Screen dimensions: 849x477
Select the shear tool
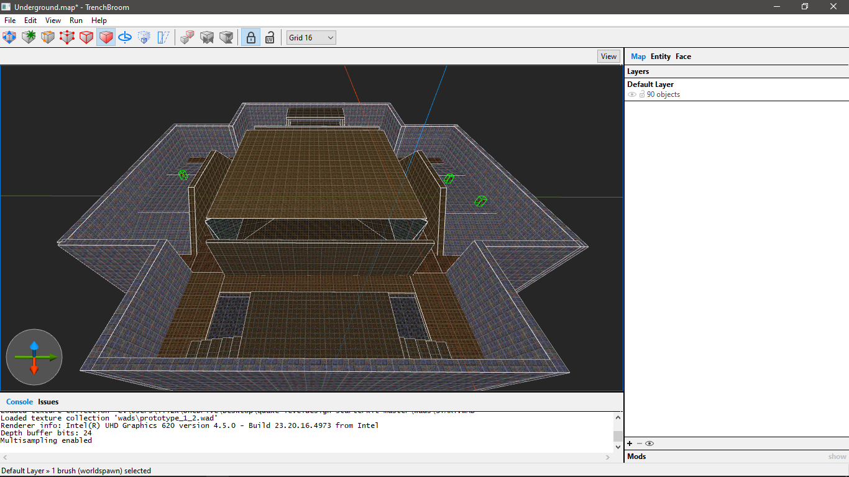pyautogui.click(x=163, y=37)
